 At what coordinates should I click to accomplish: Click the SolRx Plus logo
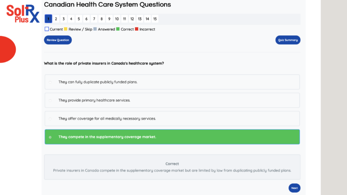[x=23, y=13]
